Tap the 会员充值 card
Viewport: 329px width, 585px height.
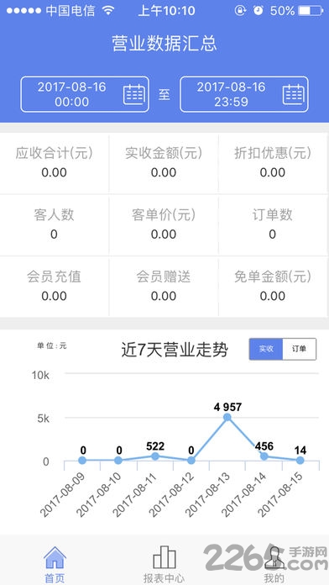[x=54, y=287]
